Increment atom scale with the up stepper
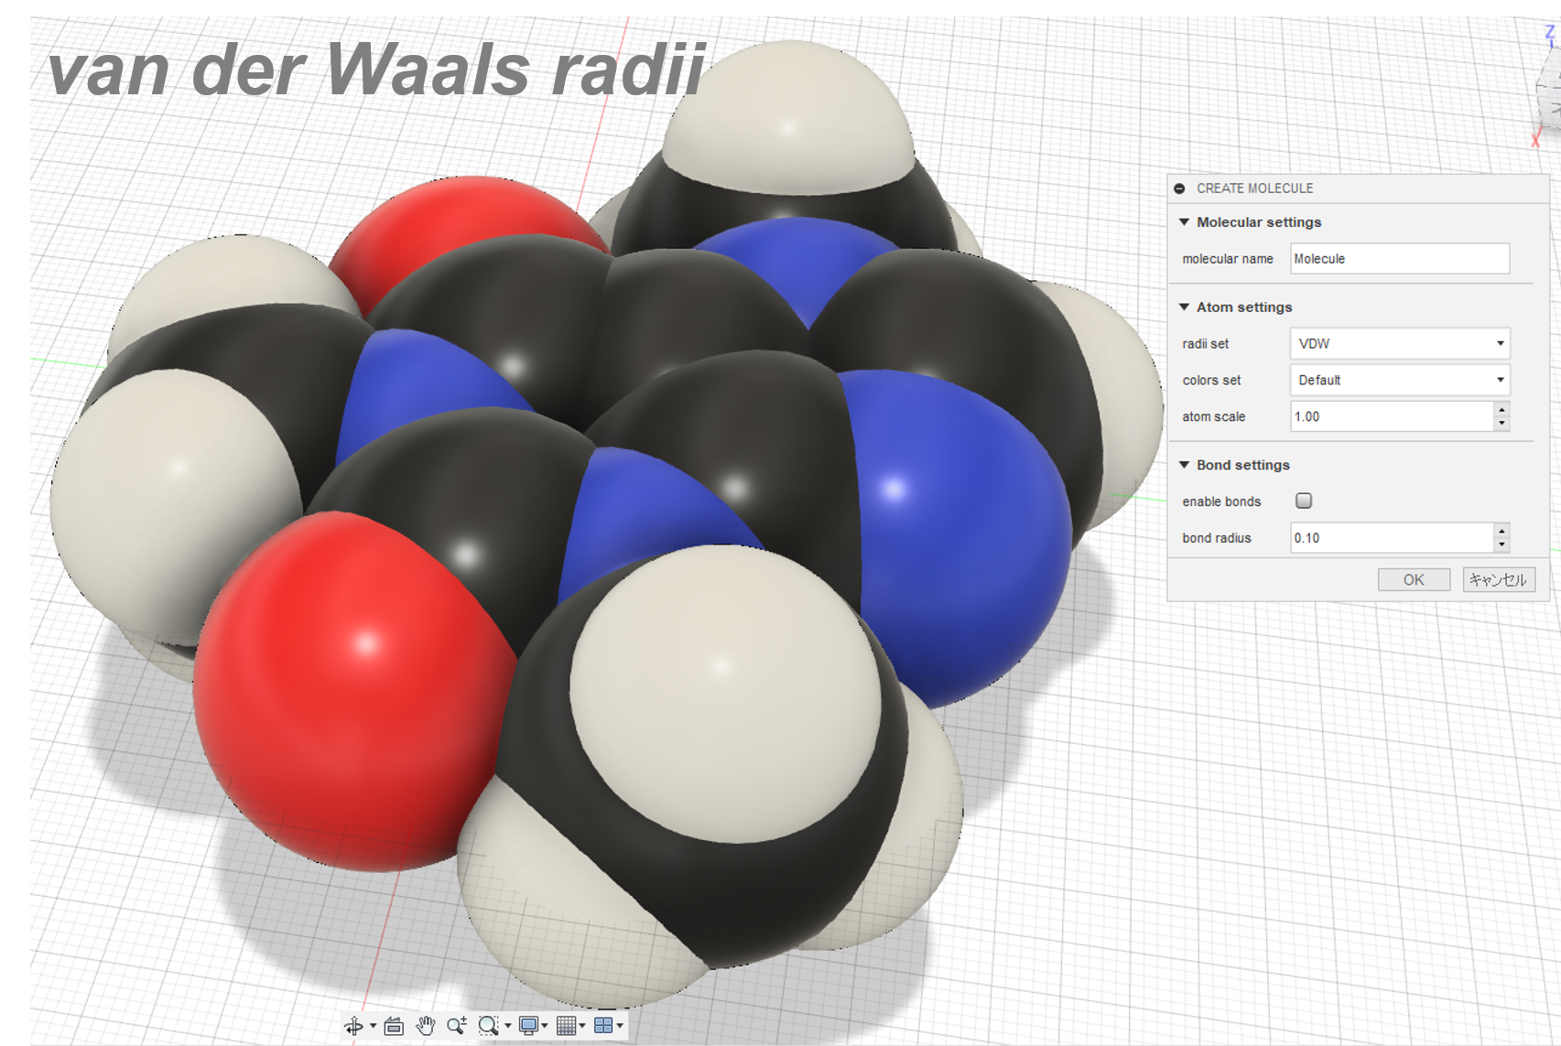 [1502, 411]
